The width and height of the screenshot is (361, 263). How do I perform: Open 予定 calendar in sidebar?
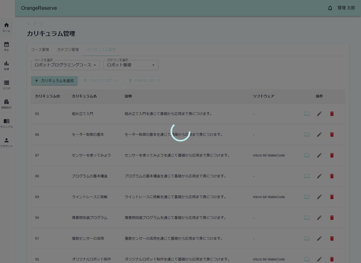click(7, 47)
